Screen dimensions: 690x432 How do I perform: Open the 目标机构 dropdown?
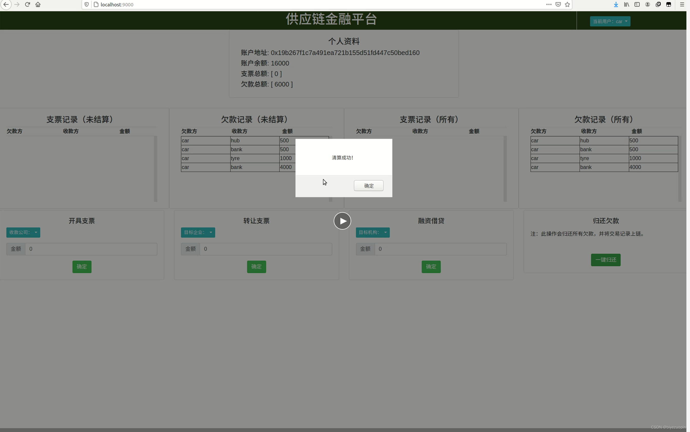[372, 232]
